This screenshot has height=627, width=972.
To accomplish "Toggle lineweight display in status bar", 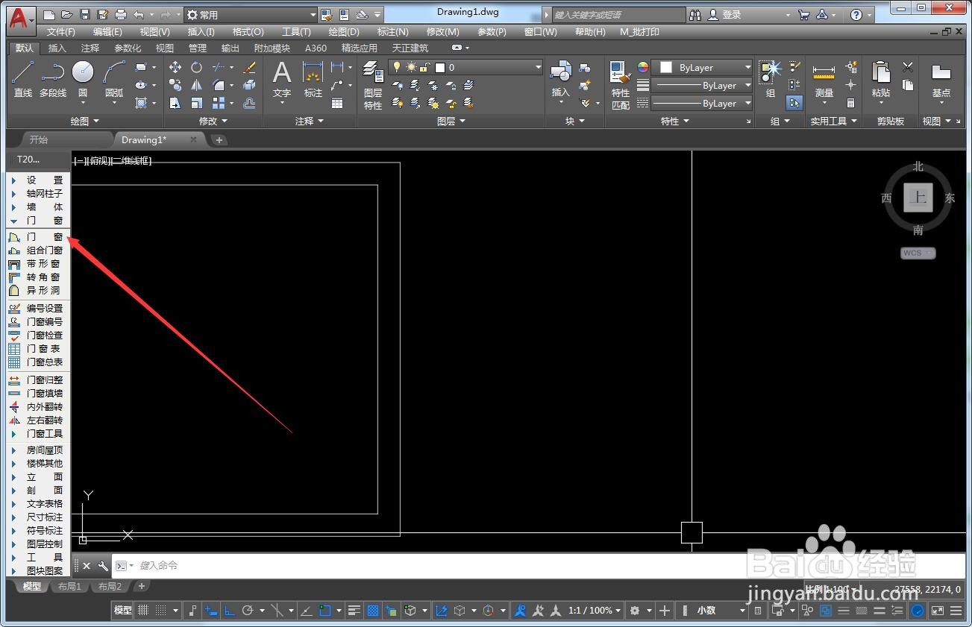I will pos(354,610).
